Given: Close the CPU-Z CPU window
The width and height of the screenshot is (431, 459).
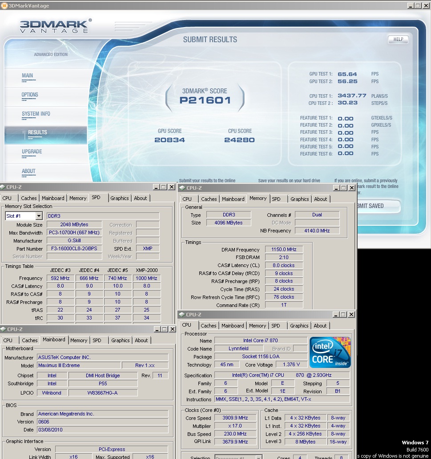Looking at the screenshot, I should [x=351, y=315].
